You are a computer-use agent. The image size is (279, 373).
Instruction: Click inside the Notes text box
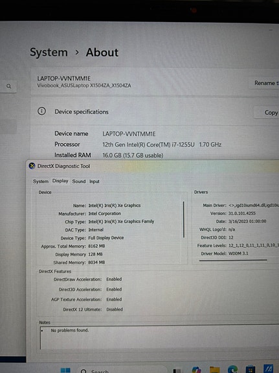tap(159, 337)
